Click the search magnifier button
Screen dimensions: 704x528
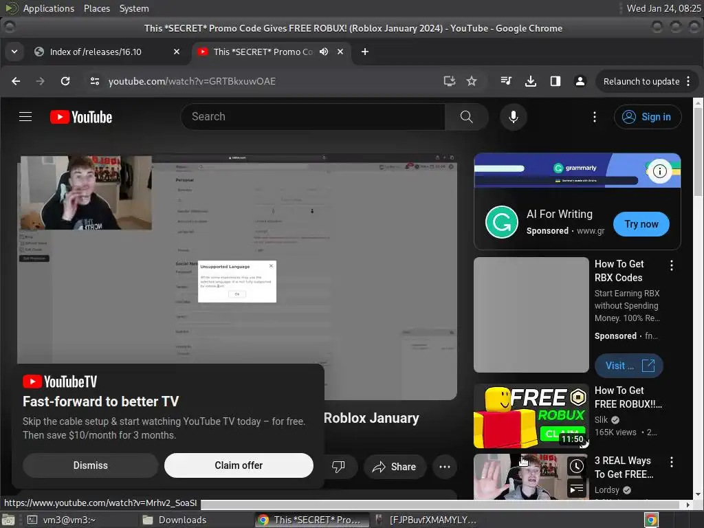tap(467, 117)
